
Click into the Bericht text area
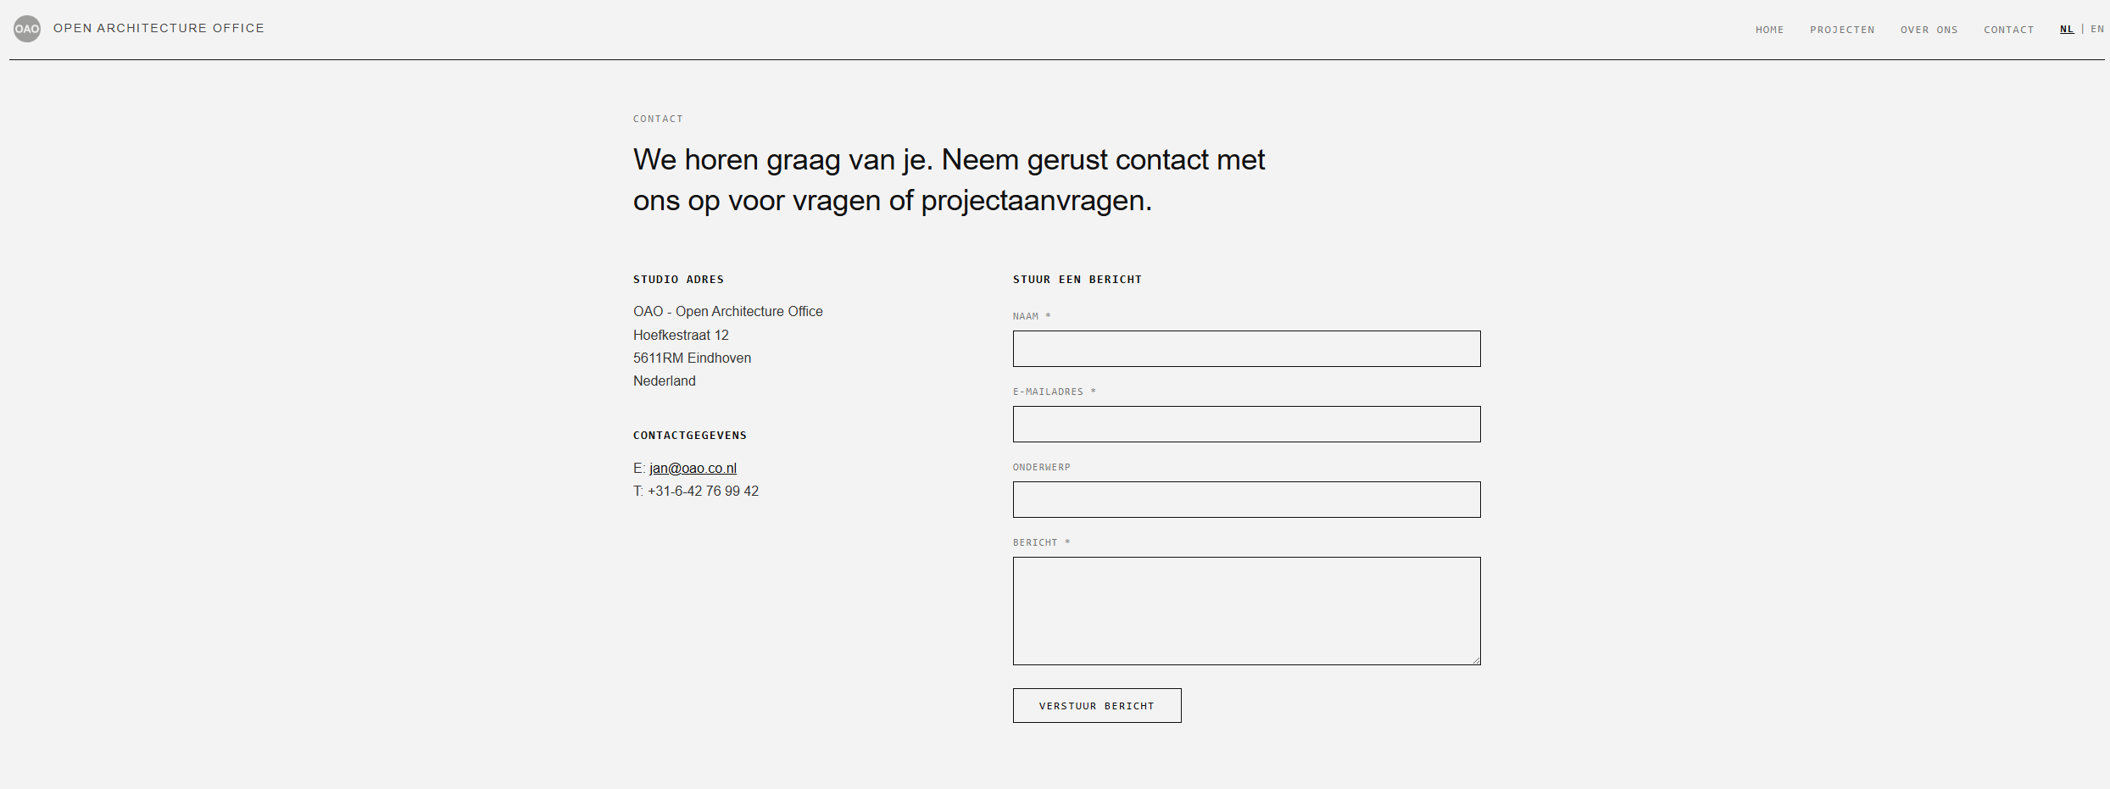(x=1246, y=611)
